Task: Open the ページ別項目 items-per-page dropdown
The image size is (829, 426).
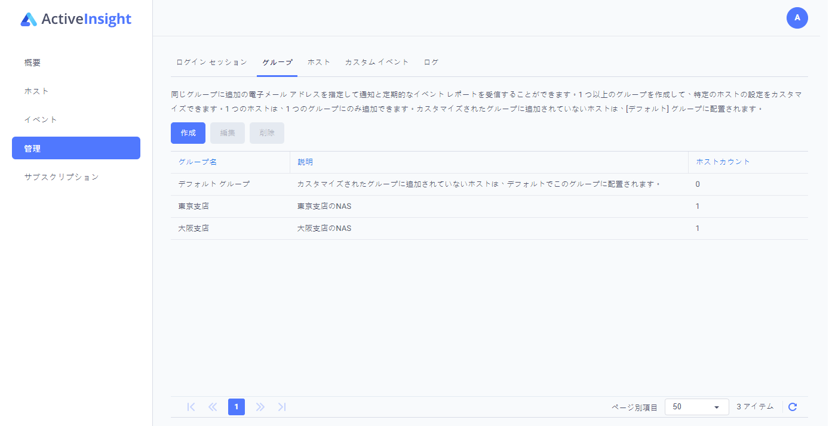Action: tap(696, 407)
